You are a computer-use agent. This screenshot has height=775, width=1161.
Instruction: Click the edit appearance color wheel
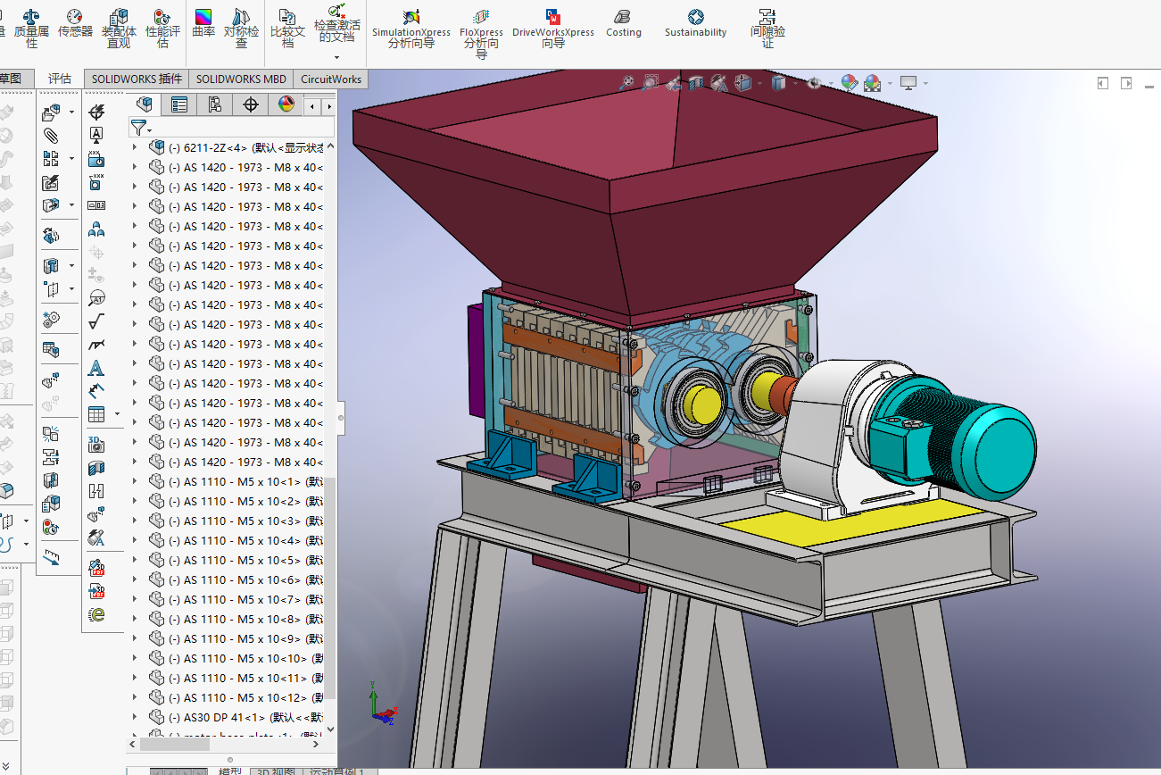pos(849,83)
